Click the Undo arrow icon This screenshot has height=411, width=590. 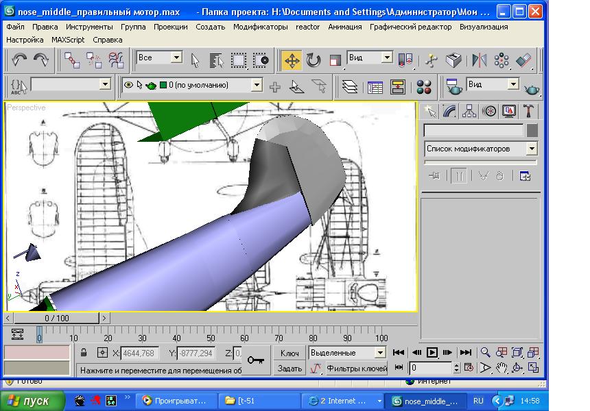[20, 60]
